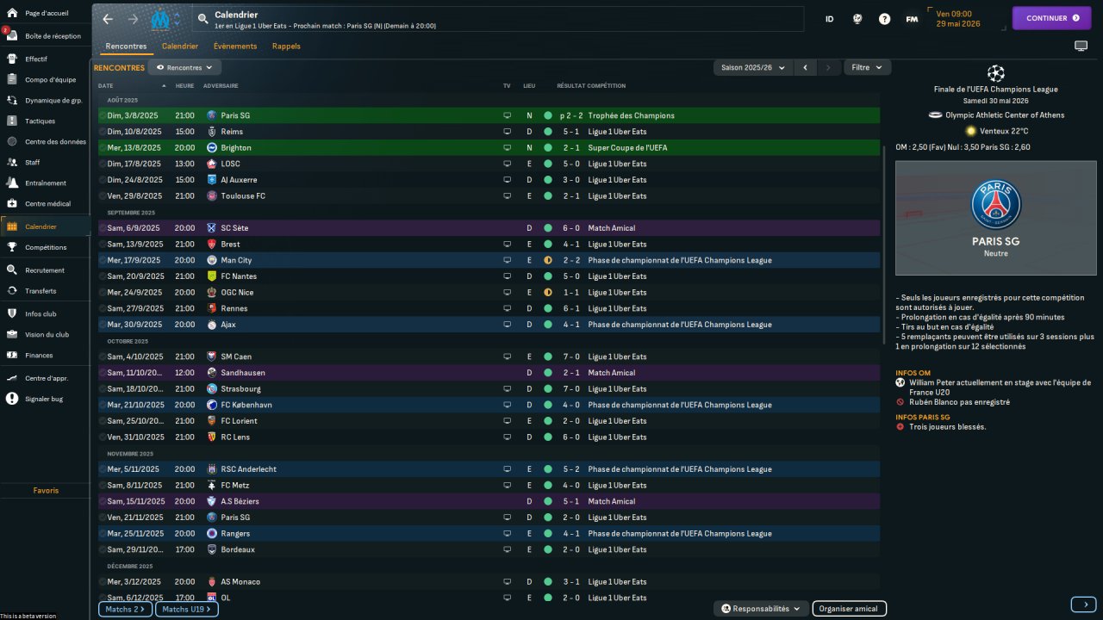
Task: Click the fixtures list vertical scrollbar
Action: 884,241
